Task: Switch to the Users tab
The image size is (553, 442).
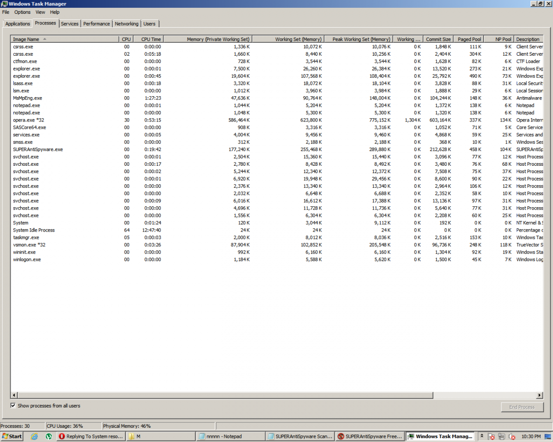Action: (149, 24)
